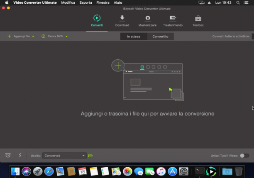Screen dimensions: 254x178
Task: Open App Store from the dock
Action: [172, 171]
